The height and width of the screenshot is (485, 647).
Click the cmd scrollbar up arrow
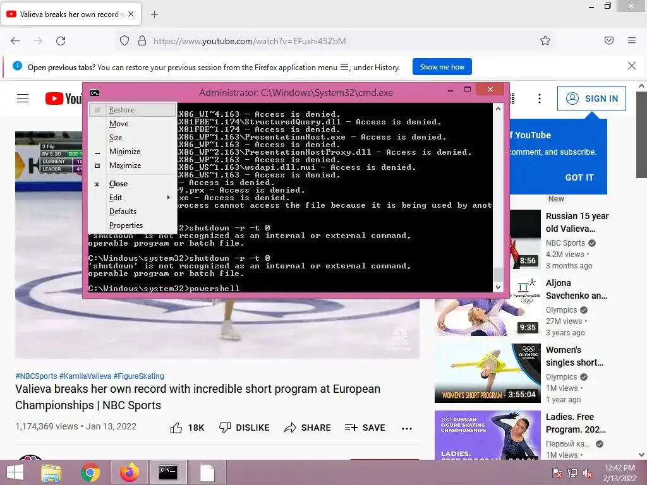[498, 109]
